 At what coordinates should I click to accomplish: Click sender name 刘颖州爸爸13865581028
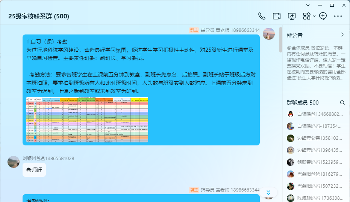[48, 159]
